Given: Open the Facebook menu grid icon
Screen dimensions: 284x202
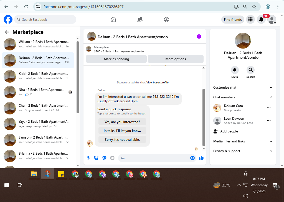Looking at the screenshot, I should (x=250, y=20).
